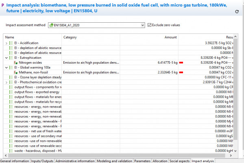Click the EI - Photochemical oxidation category icon
244x163 pixels.
point(11,82)
